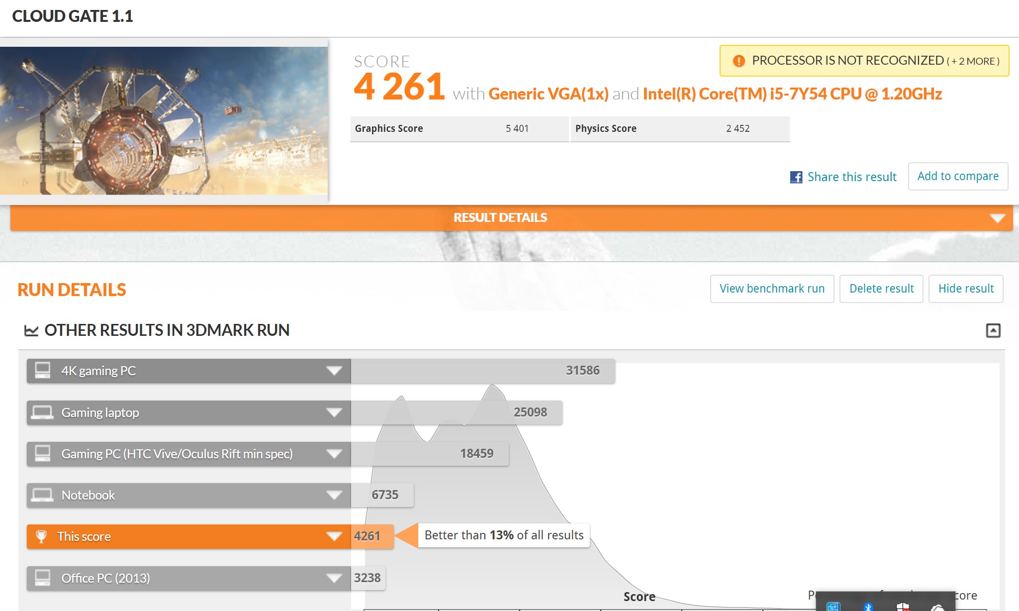1019x611 pixels.
Task: Click the Windows Defender shield tray icon
Action: [903, 607]
